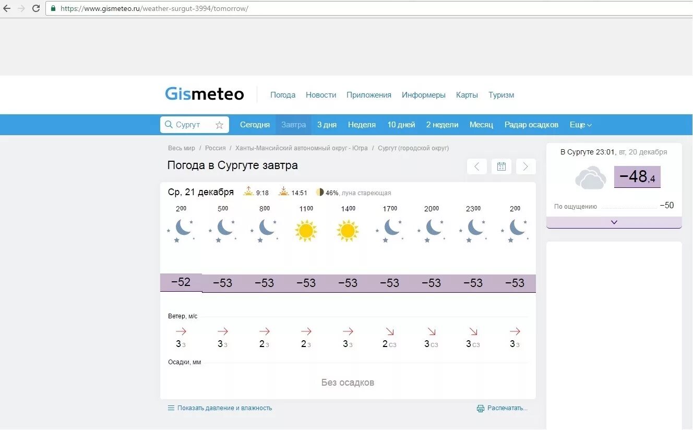Click Сургут (городской округ) breadcrumb
The image size is (693, 430).
click(413, 148)
